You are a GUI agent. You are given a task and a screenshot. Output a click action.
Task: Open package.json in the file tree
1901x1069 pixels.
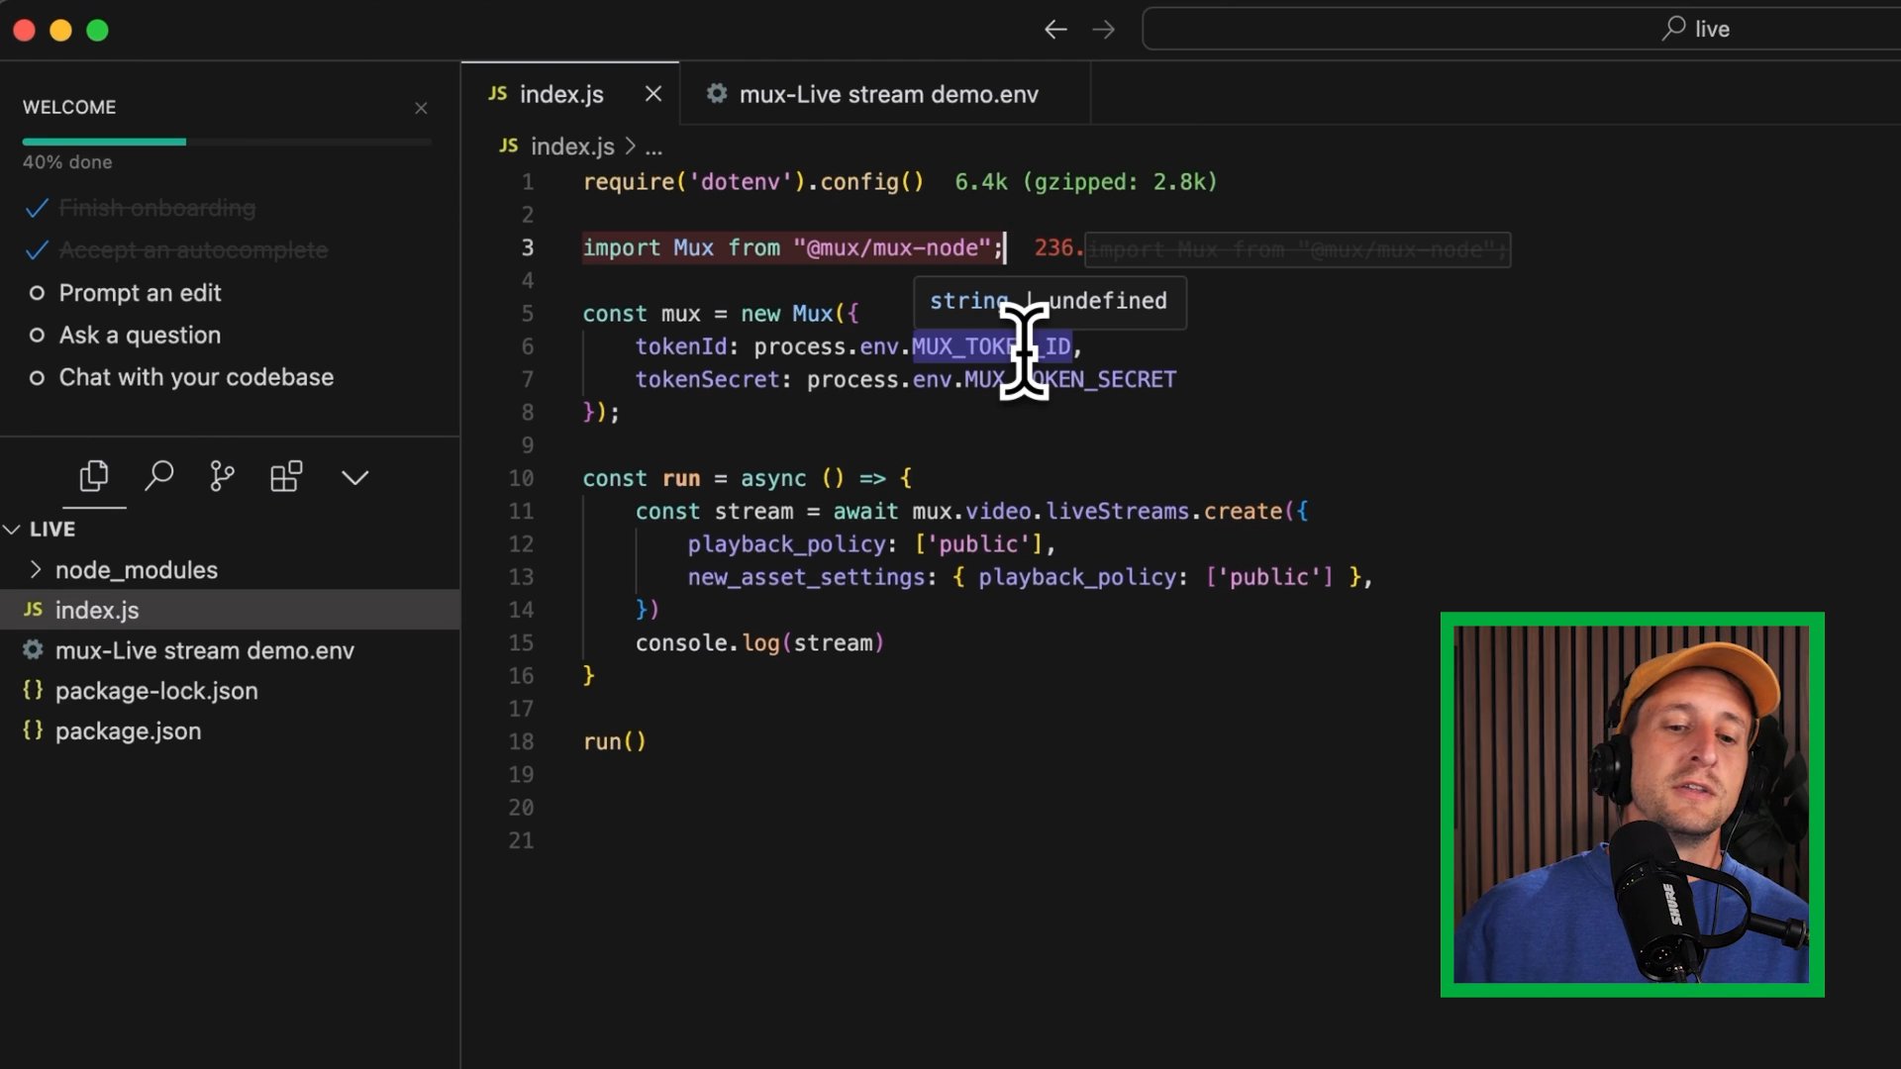click(128, 731)
